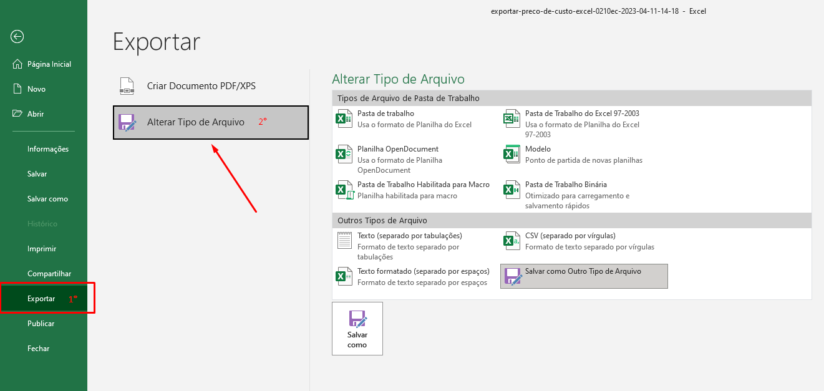Click the macro-enabled workbook icon
Viewport: 824px width, 391px height.
344,190
